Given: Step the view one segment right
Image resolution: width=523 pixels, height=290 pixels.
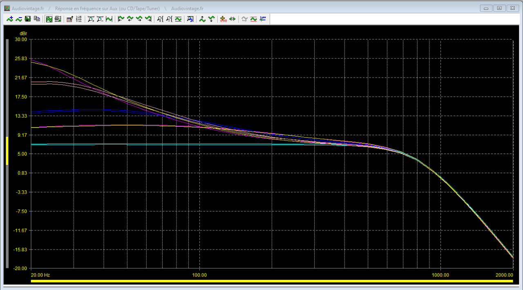Looking at the screenshot, I should (x=138, y=19).
